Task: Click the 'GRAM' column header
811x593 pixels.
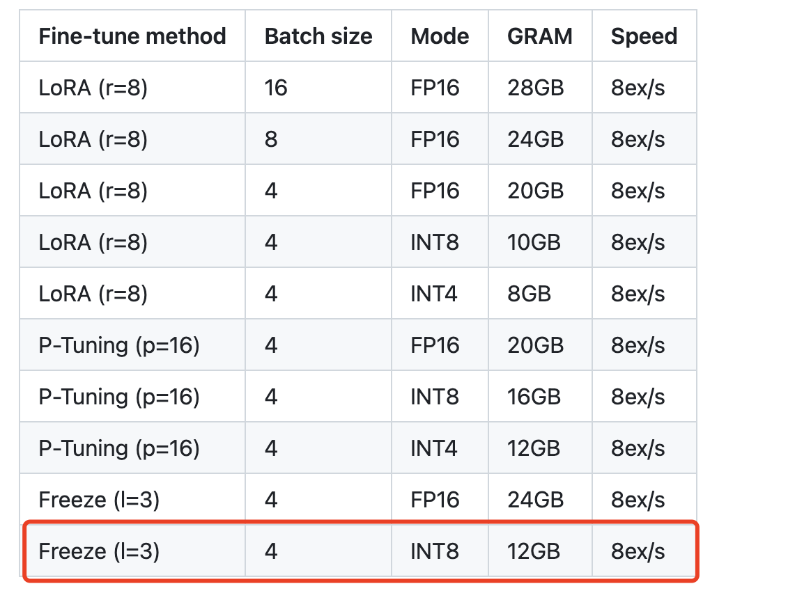Action: tap(539, 36)
